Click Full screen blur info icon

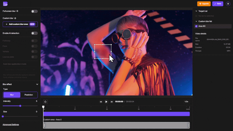tap(17, 11)
